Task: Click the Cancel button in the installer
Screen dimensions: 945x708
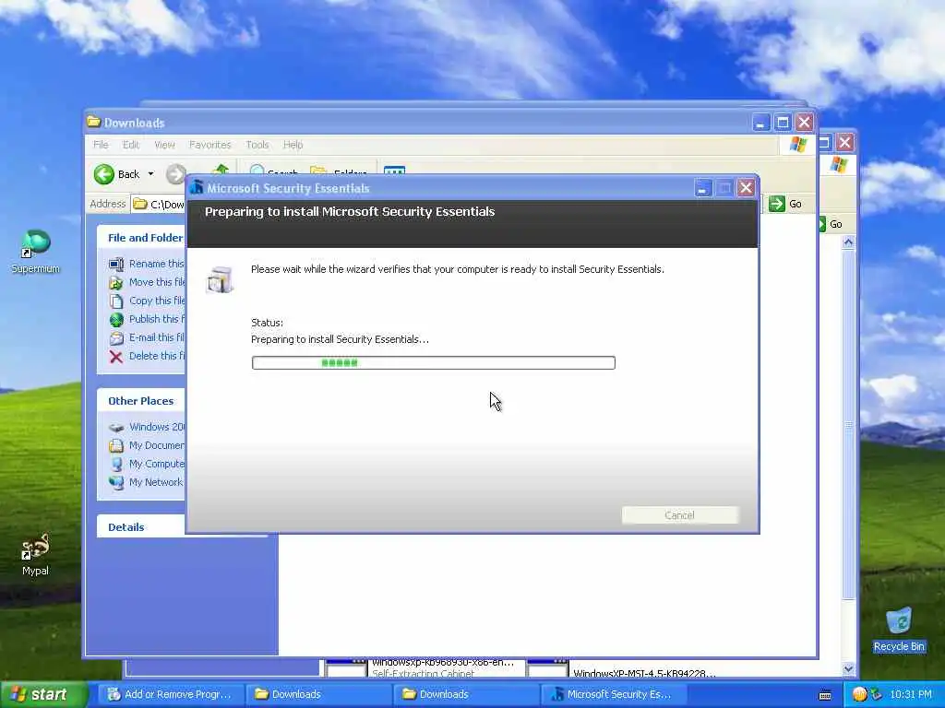Action: tap(680, 515)
